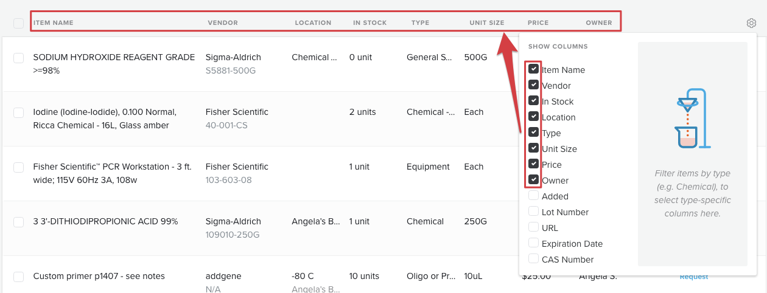Open the column settings gear icon
This screenshot has width=767, height=293.
point(751,23)
